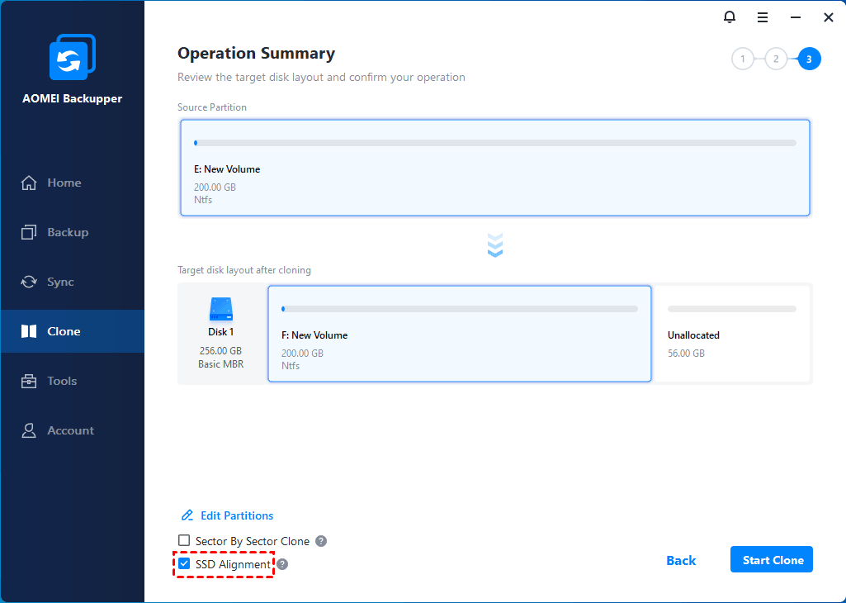This screenshot has width=846, height=603.
Task: Open the hamburger menu in title bar
Action: [x=762, y=17]
